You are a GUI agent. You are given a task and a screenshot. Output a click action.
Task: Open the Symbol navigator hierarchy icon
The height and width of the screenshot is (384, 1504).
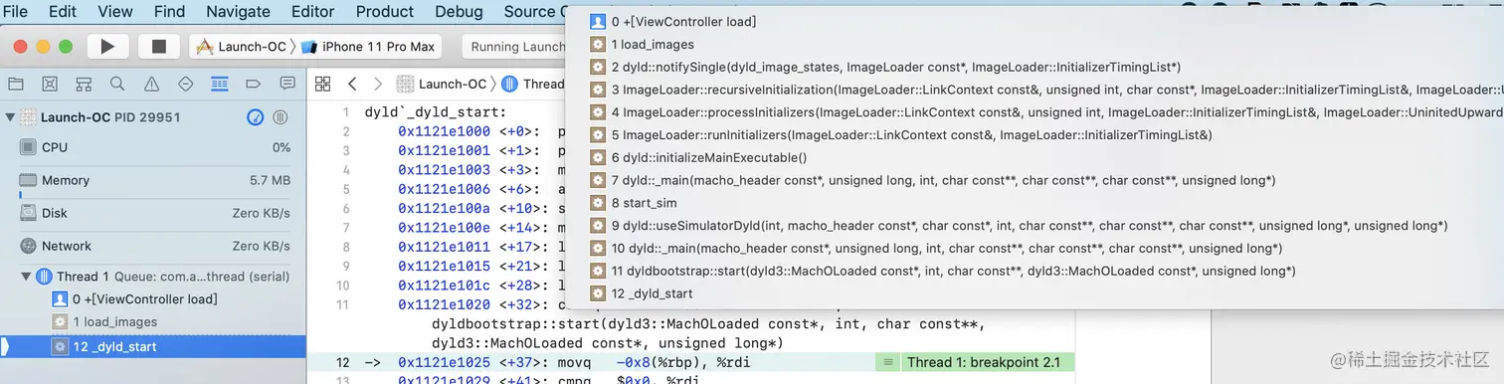pos(83,84)
